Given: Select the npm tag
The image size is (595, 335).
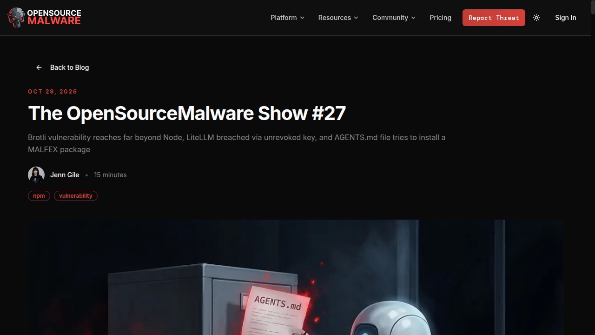Looking at the screenshot, I should (39, 196).
